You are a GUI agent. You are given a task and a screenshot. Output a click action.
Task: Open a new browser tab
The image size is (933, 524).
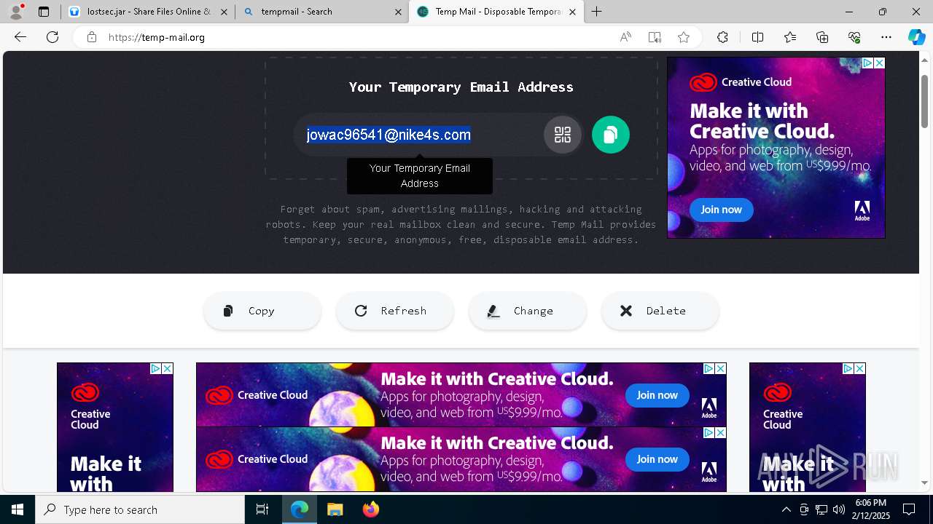click(x=597, y=12)
